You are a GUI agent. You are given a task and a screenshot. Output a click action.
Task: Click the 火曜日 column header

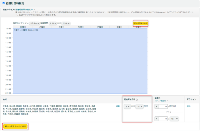61,27
